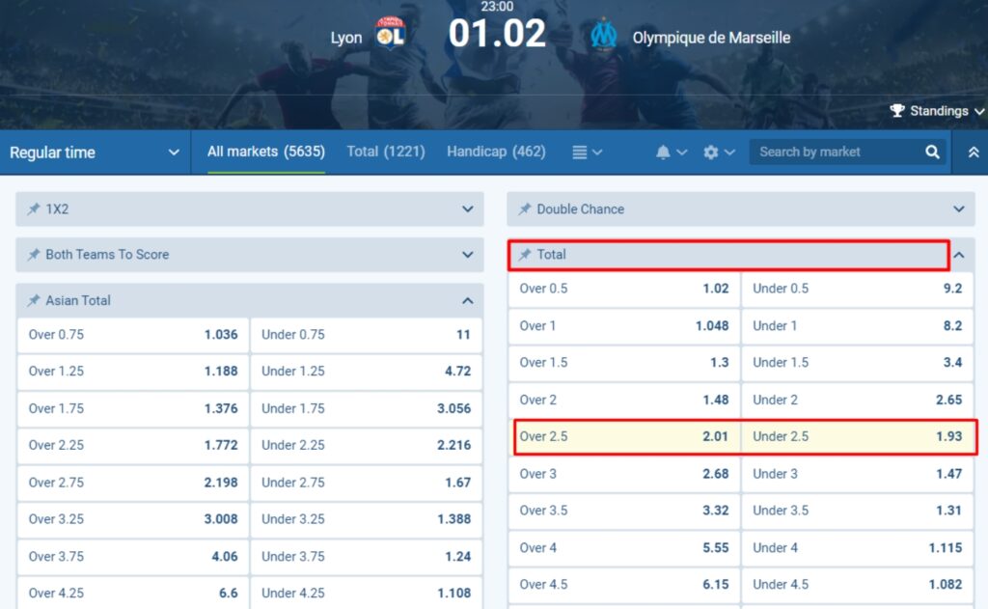Open the notifications bell icon

pos(664,152)
